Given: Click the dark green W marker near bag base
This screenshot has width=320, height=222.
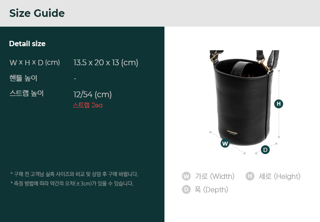Looking at the screenshot, I should tap(225, 143).
